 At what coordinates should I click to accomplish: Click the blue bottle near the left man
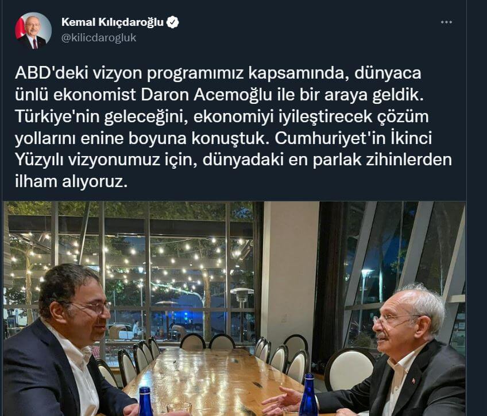145,401
